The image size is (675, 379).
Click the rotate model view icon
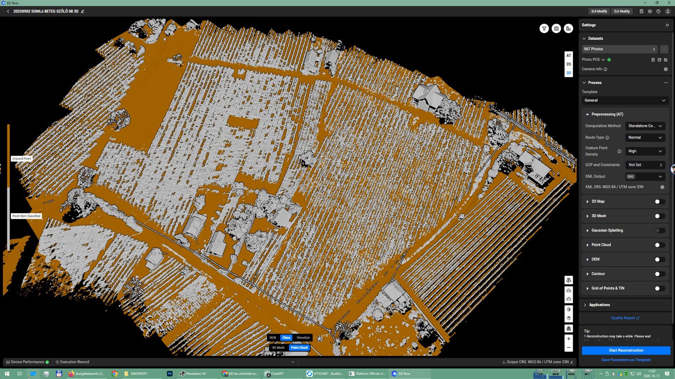(568, 280)
